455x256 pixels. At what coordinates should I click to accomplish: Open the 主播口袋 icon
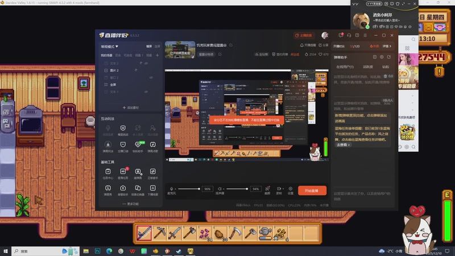click(x=123, y=147)
